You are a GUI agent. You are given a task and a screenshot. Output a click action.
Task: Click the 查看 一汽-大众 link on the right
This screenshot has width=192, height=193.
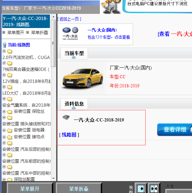coord(175,34)
